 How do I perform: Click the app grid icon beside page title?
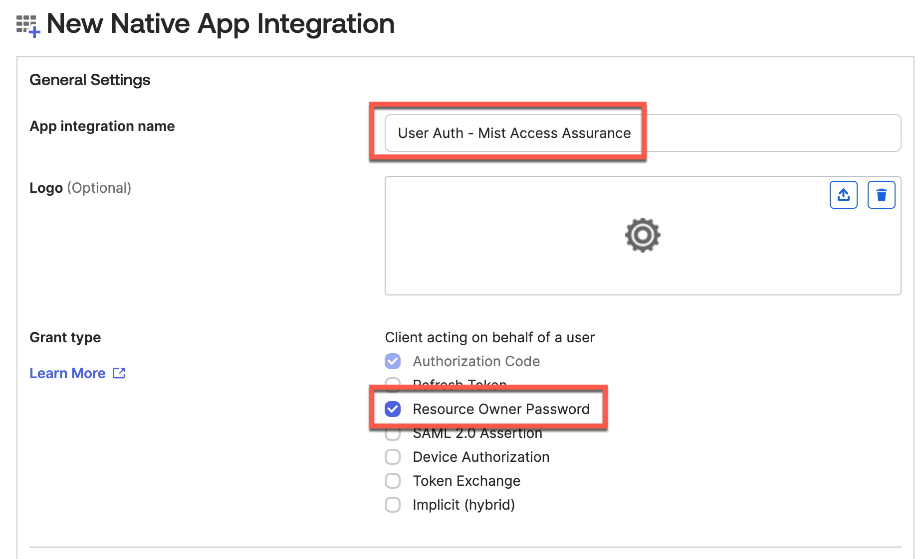27,25
